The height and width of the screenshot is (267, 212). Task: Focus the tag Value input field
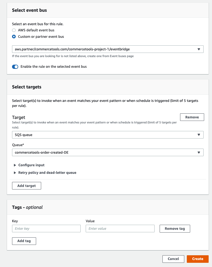click(120, 229)
